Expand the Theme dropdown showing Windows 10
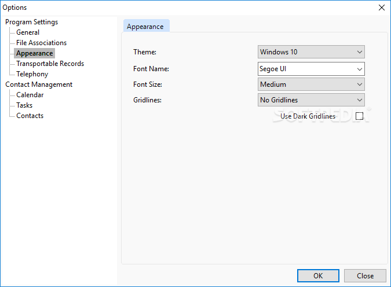The height and width of the screenshot is (287, 391). coord(311,52)
